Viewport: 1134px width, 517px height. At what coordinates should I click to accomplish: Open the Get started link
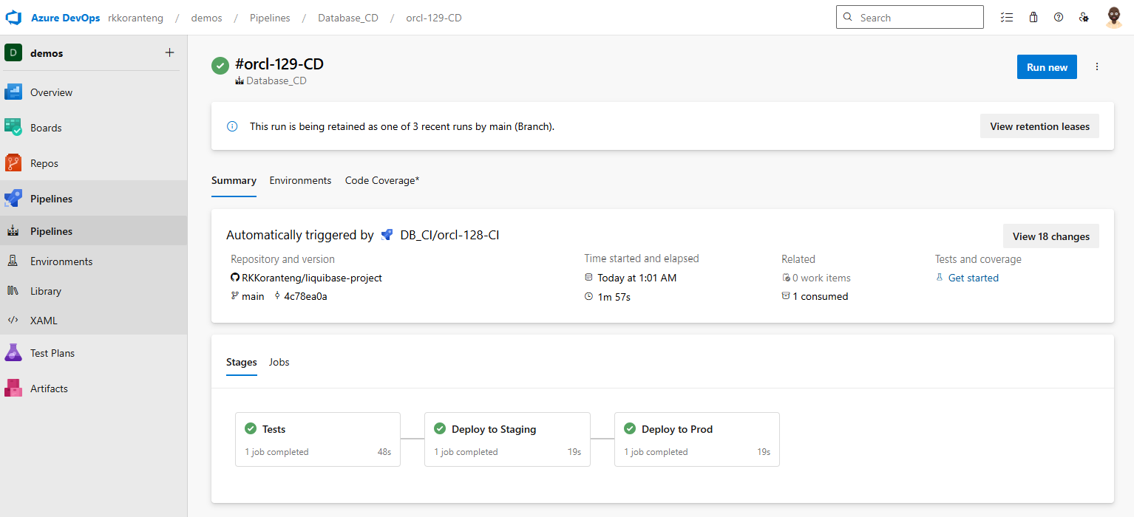[x=973, y=278]
